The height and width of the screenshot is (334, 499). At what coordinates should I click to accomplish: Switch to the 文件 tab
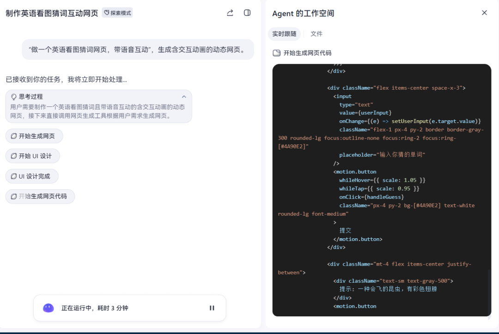(317, 34)
